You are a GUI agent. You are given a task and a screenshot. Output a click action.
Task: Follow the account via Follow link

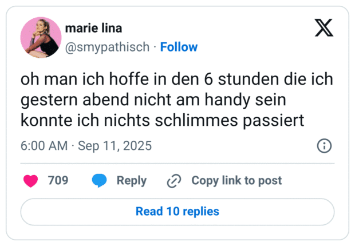click(x=179, y=47)
